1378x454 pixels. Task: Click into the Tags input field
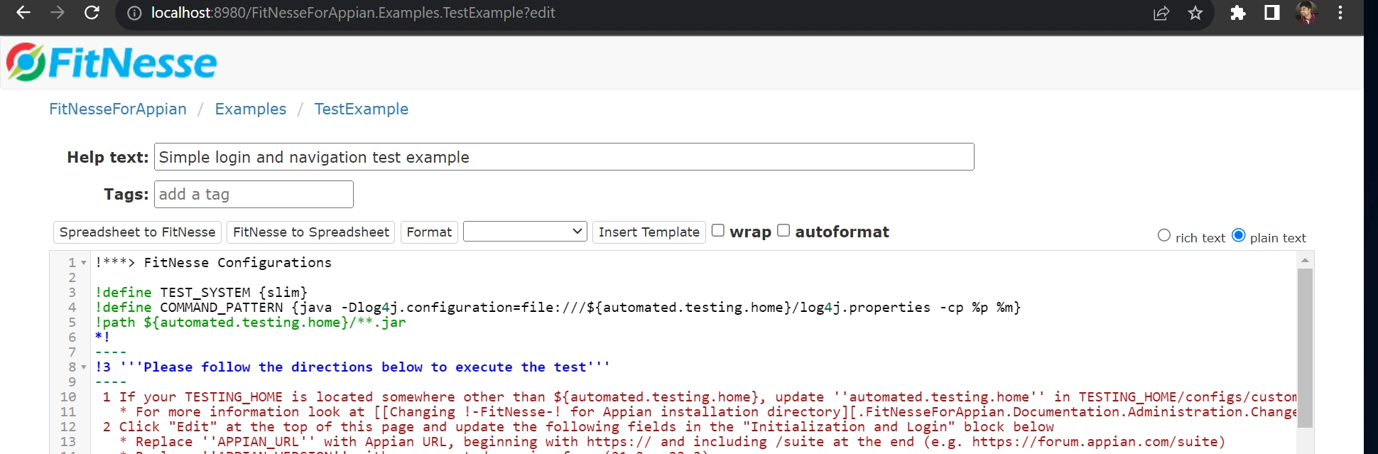254,194
